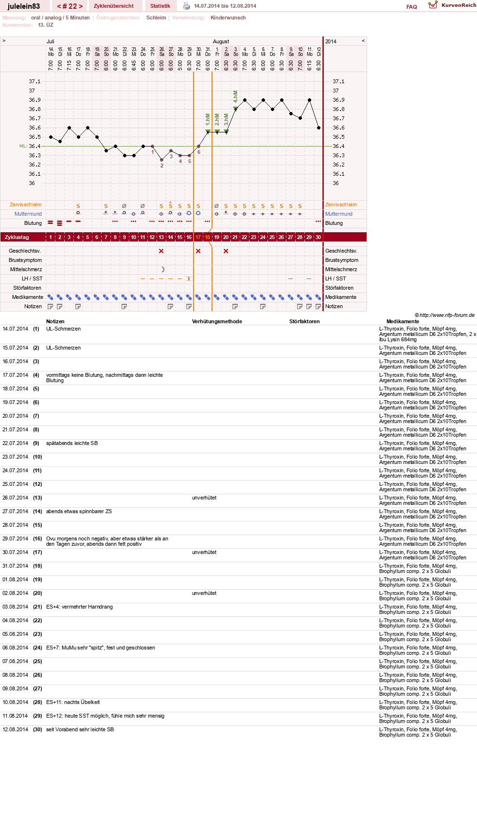This screenshot has height=834, width=477.
Task: Click the left LH / SST row label
Action: [32, 278]
